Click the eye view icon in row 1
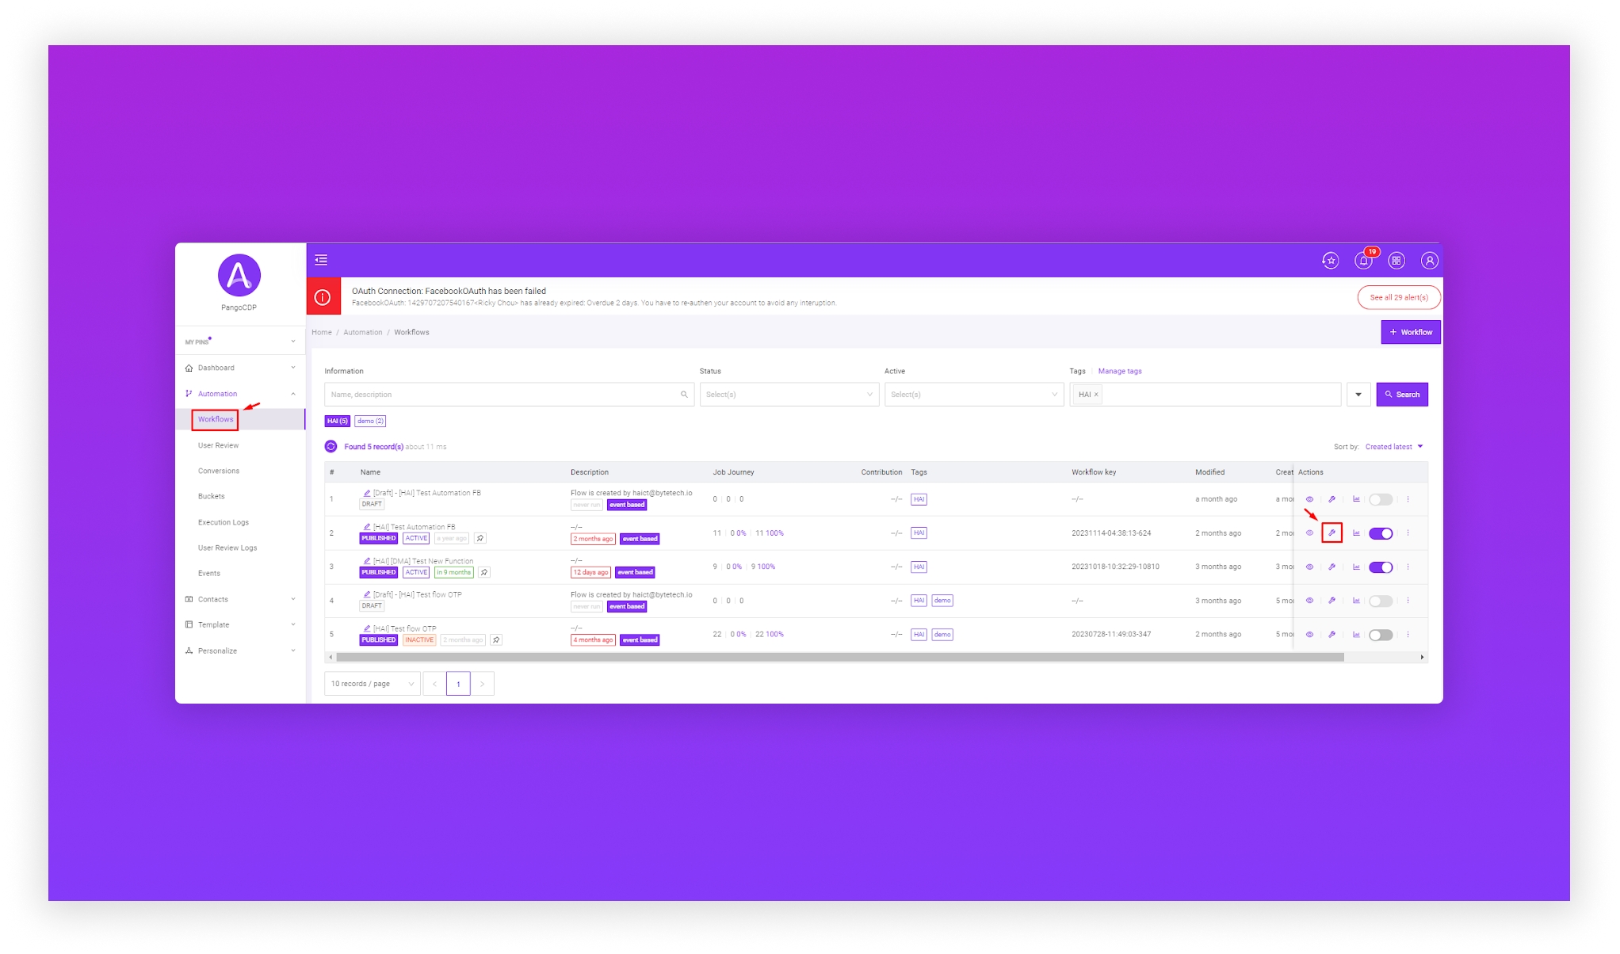The width and height of the screenshot is (1620, 954). [x=1309, y=499]
